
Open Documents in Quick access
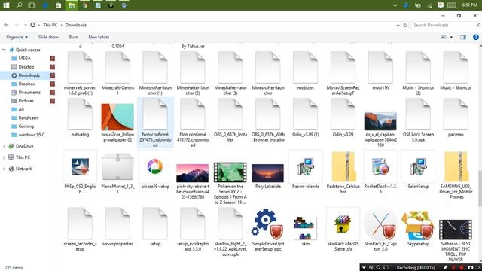tap(29, 92)
